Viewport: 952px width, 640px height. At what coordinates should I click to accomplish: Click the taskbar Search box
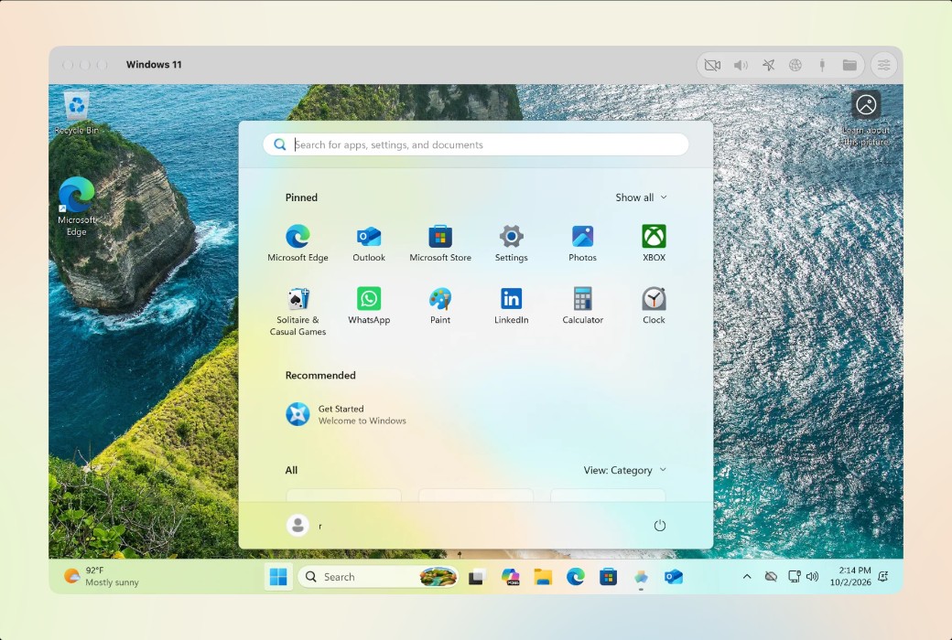tap(378, 576)
